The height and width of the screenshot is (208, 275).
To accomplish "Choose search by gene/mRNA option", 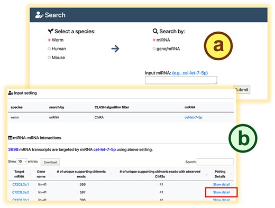I will coord(154,49).
